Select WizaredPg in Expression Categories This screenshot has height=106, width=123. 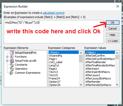pos(56,56)
